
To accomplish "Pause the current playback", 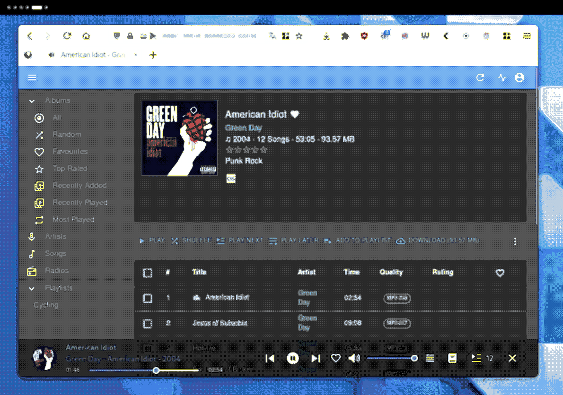I will (293, 359).
